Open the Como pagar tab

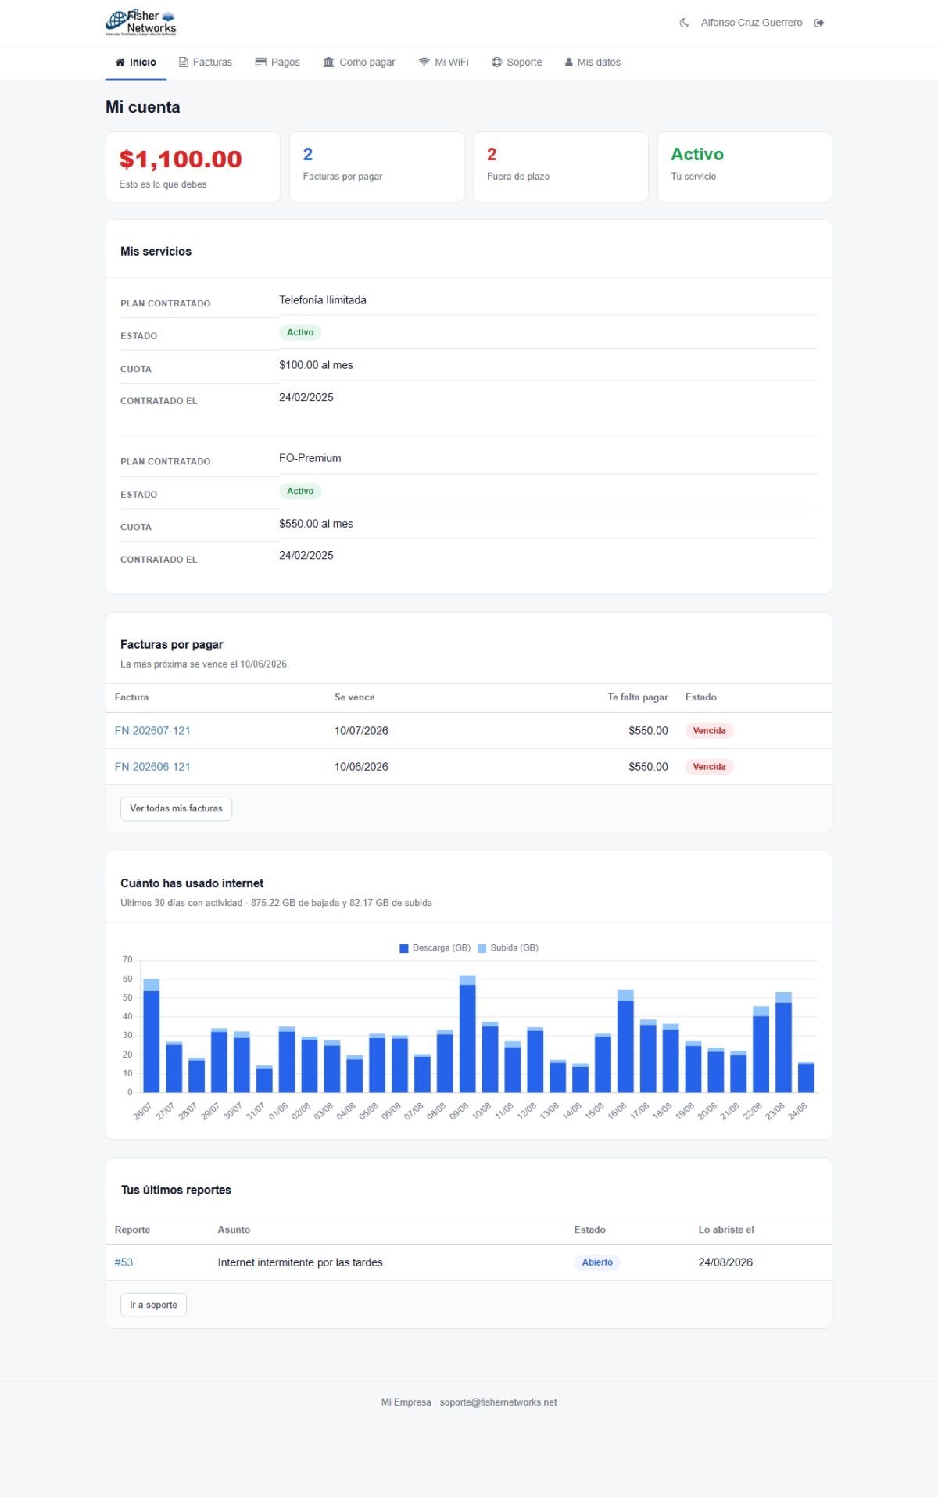pyautogui.click(x=359, y=63)
